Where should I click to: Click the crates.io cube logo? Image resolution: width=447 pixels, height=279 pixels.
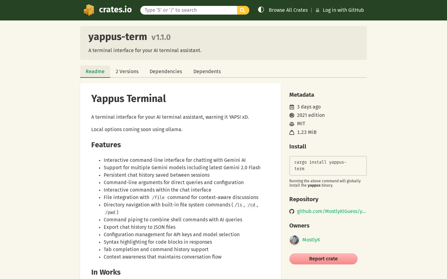89,10
